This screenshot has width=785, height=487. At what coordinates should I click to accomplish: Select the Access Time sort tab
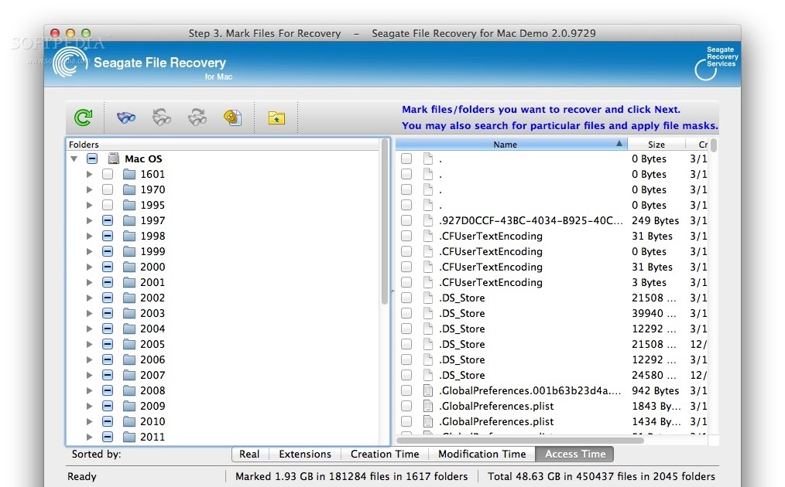(574, 454)
